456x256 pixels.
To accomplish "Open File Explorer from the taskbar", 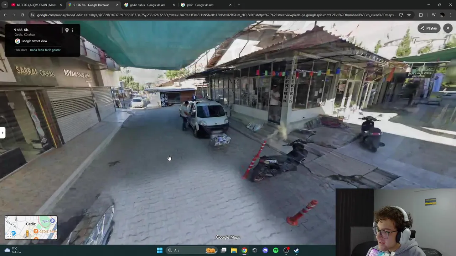I will pos(234,250).
